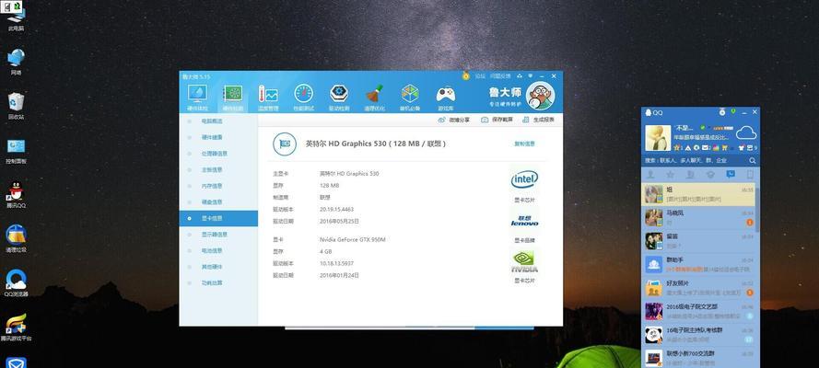Click 微博分享 share button
This screenshot has height=368, width=819.
[x=454, y=120]
